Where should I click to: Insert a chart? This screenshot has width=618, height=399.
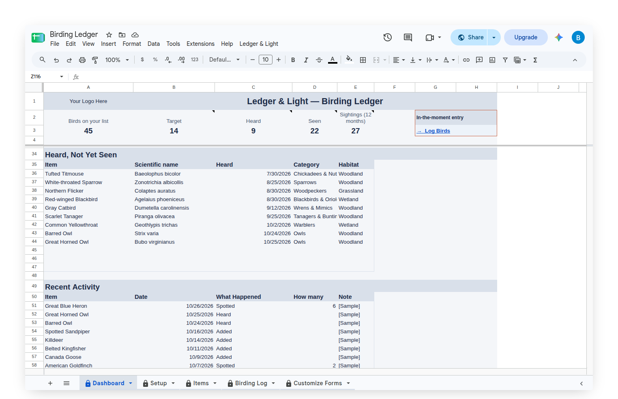point(492,60)
